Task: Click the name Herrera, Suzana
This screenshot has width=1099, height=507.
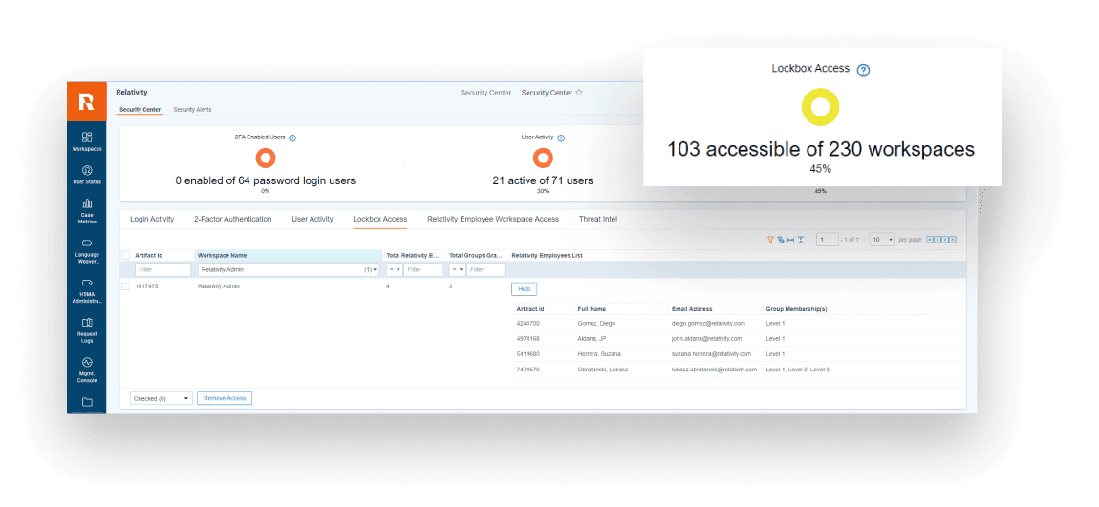Action: pyautogui.click(x=599, y=354)
